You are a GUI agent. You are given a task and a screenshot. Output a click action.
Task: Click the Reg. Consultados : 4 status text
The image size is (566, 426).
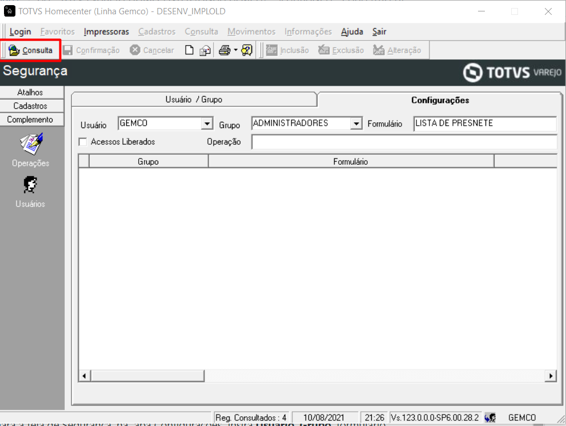[251, 417]
